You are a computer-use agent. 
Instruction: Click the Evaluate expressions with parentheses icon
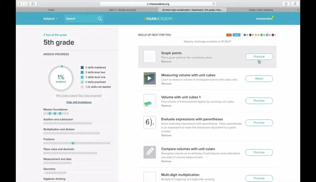pyautogui.click(x=149, y=123)
